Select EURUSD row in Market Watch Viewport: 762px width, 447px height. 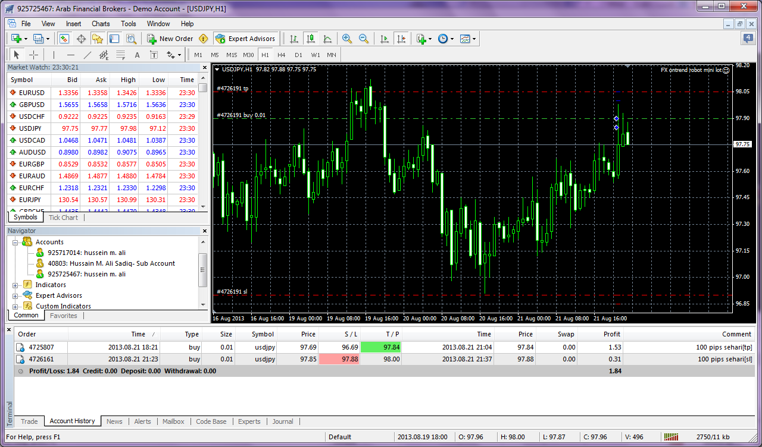pos(102,93)
